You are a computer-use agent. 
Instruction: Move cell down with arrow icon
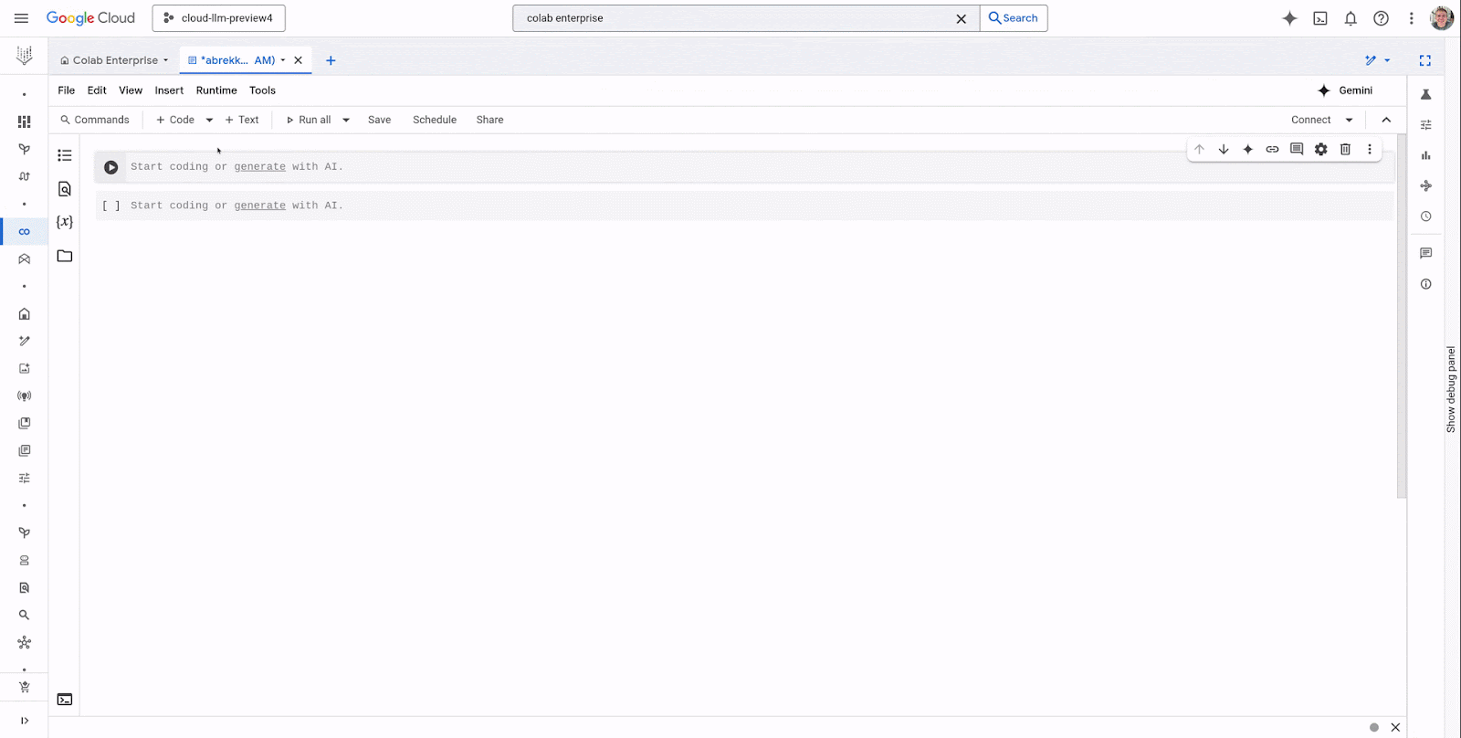[x=1224, y=149]
